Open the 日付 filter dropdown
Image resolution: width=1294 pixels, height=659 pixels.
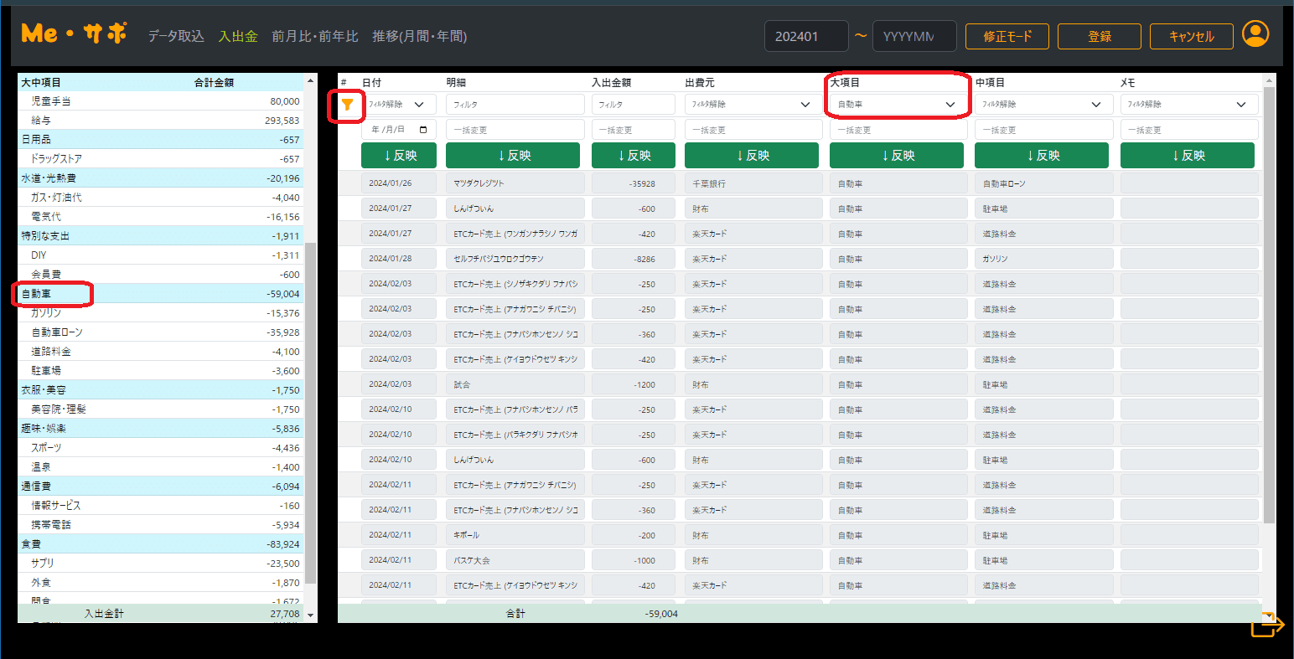pos(398,105)
